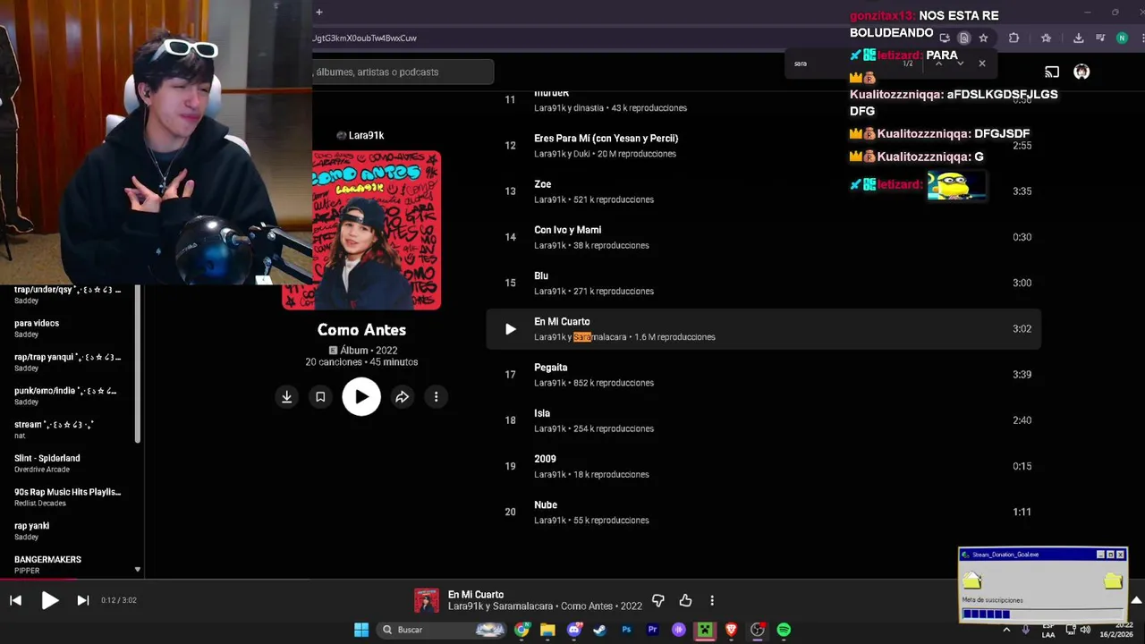Open OBS Studio from the taskbar

click(757, 630)
